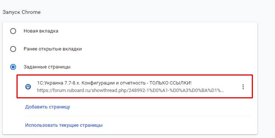Click 'Использовать текущие страницы' link
Image resolution: width=275 pixels, height=138 pixels.
64,125
